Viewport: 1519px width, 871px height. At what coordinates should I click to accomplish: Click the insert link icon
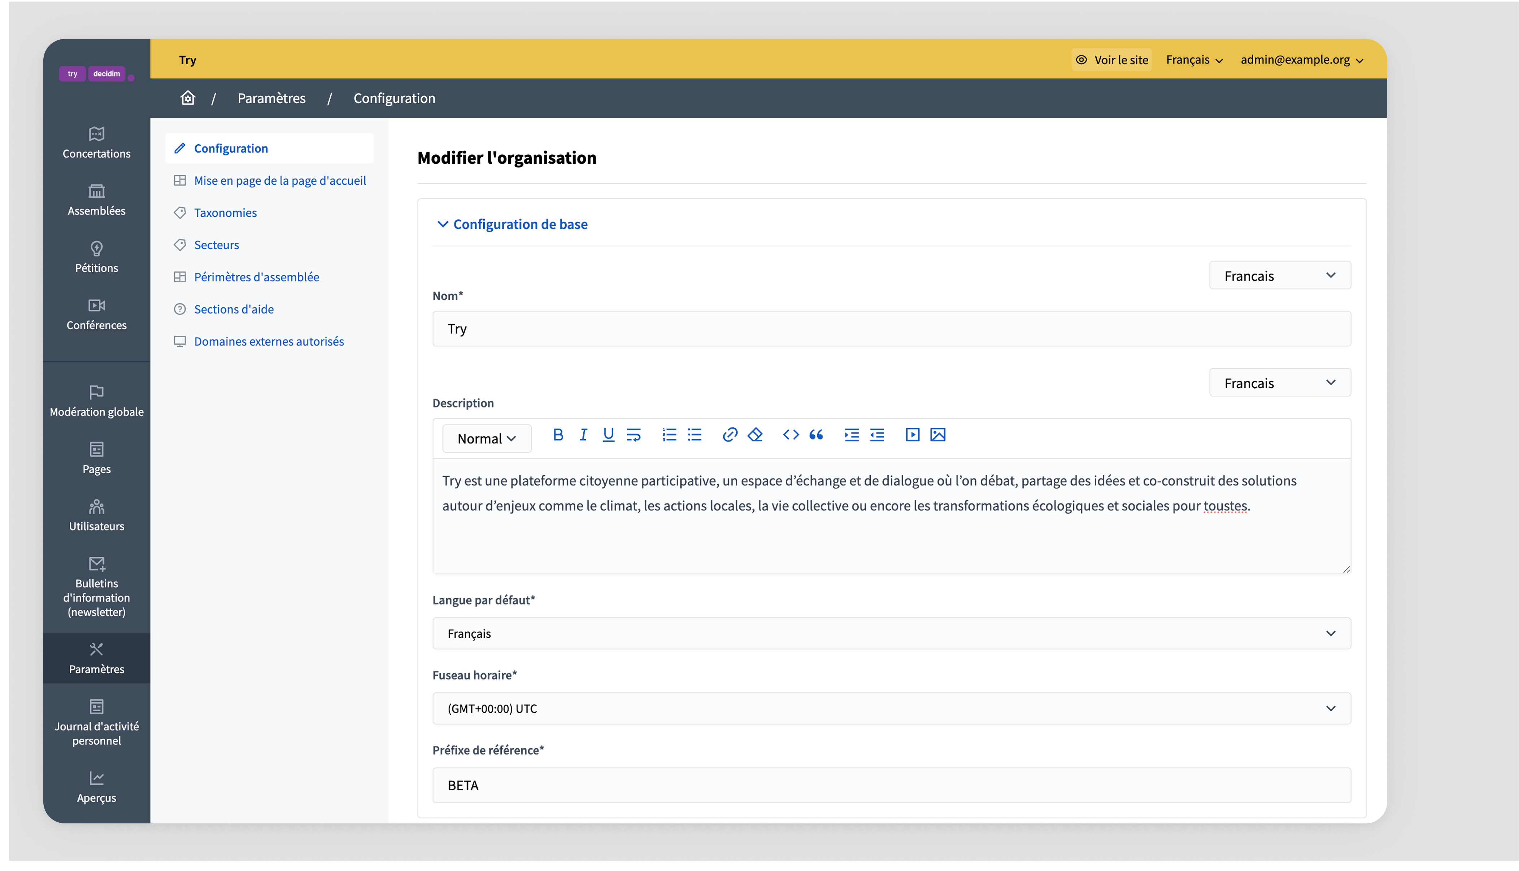coord(730,435)
